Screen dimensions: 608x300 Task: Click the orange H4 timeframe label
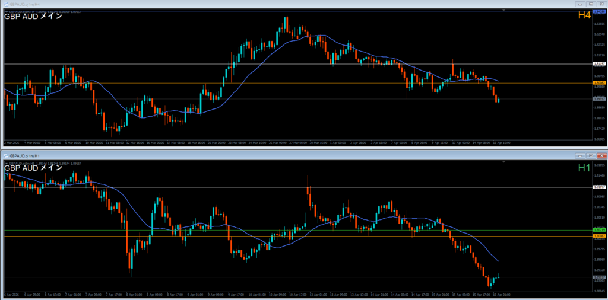tap(584, 15)
